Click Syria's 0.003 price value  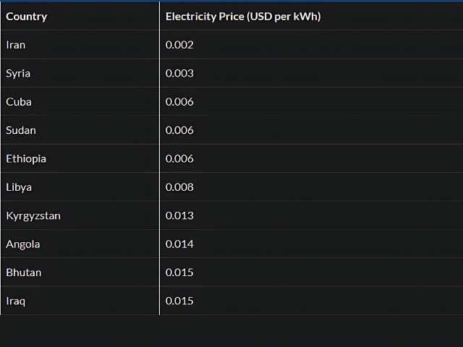(179, 73)
